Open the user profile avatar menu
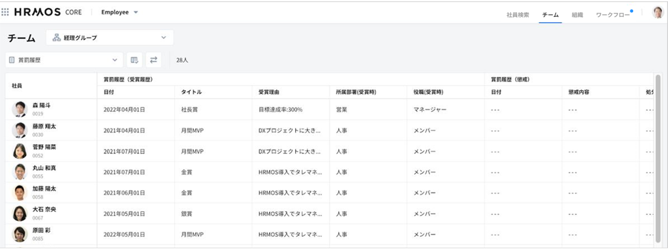 pos(658,13)
